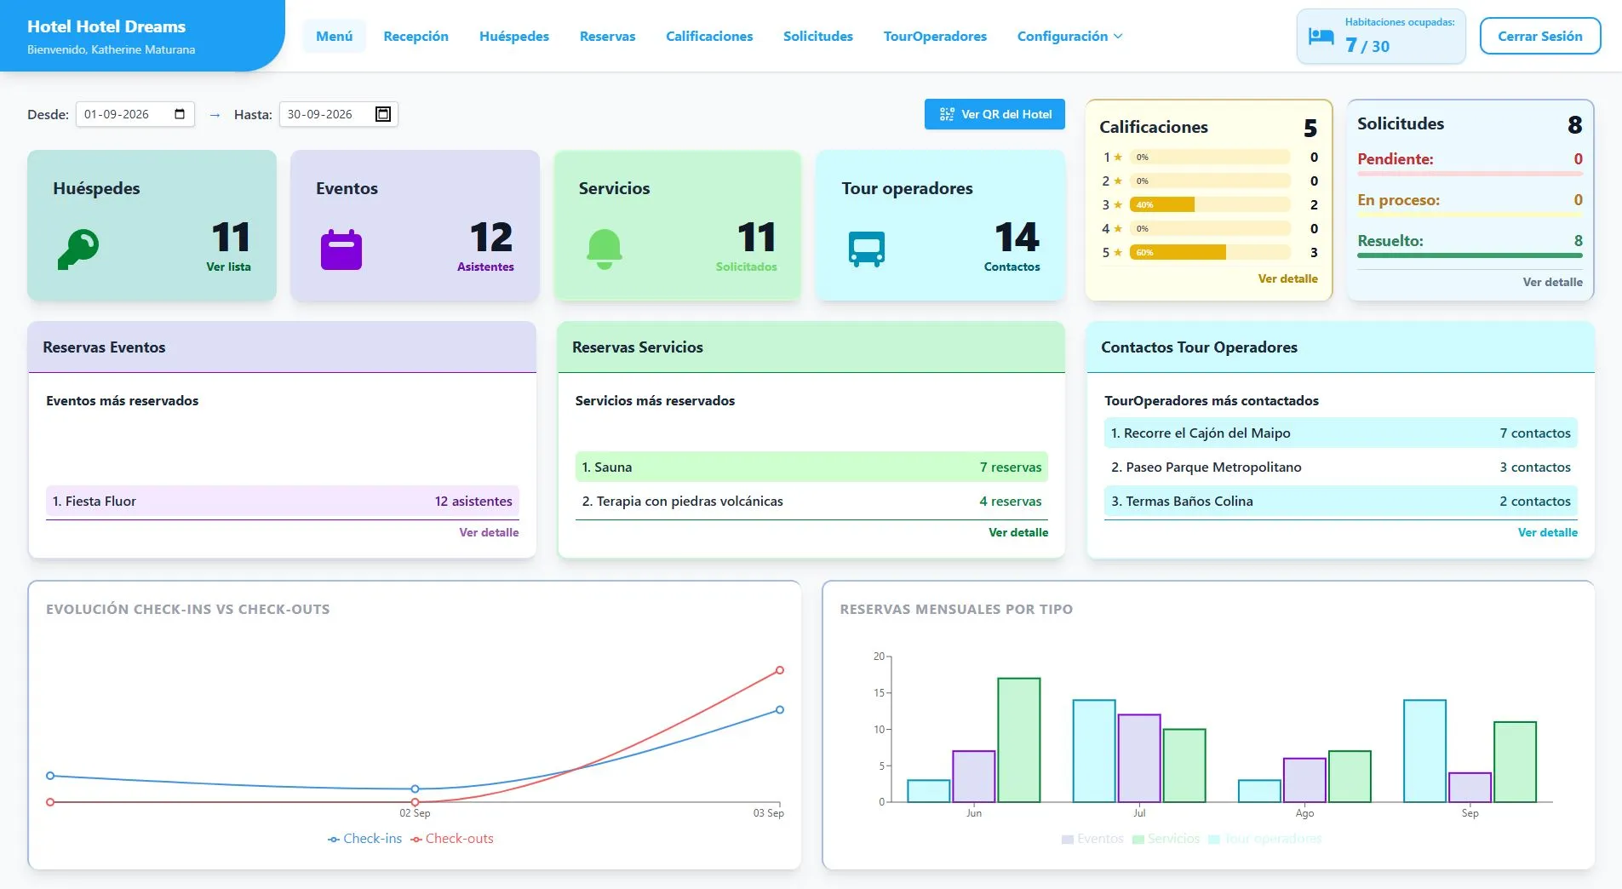Click the 1-star rating row star

point(1118,157)
